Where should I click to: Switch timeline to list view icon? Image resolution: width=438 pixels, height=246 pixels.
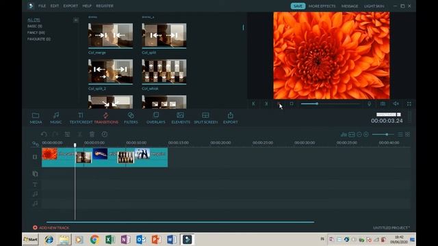pos(400,135)
